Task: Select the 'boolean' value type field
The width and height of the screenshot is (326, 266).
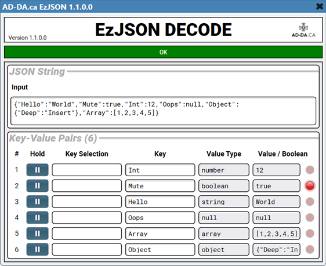Action: (224, 185)
